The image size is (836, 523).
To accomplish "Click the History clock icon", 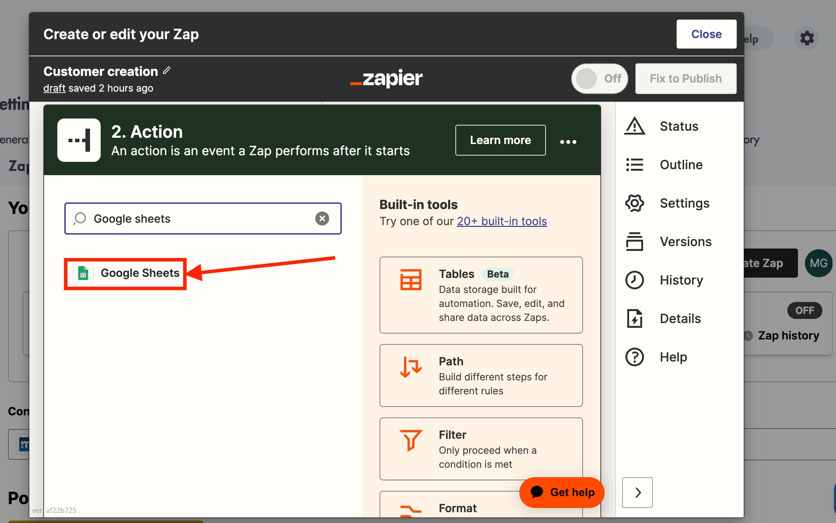I will (x=634, y=280).
